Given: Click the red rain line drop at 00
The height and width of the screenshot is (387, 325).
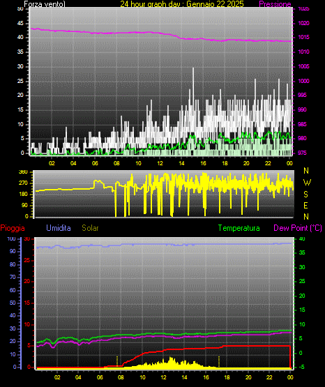Looking at the screenshot, I should [x=290, y=356].
